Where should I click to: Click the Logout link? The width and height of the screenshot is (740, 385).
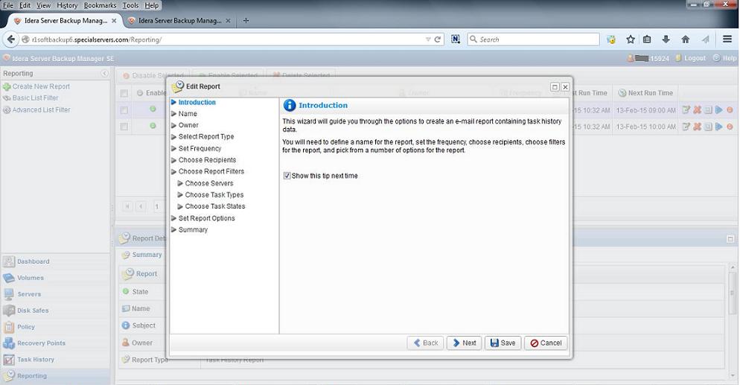click(695, 58)
